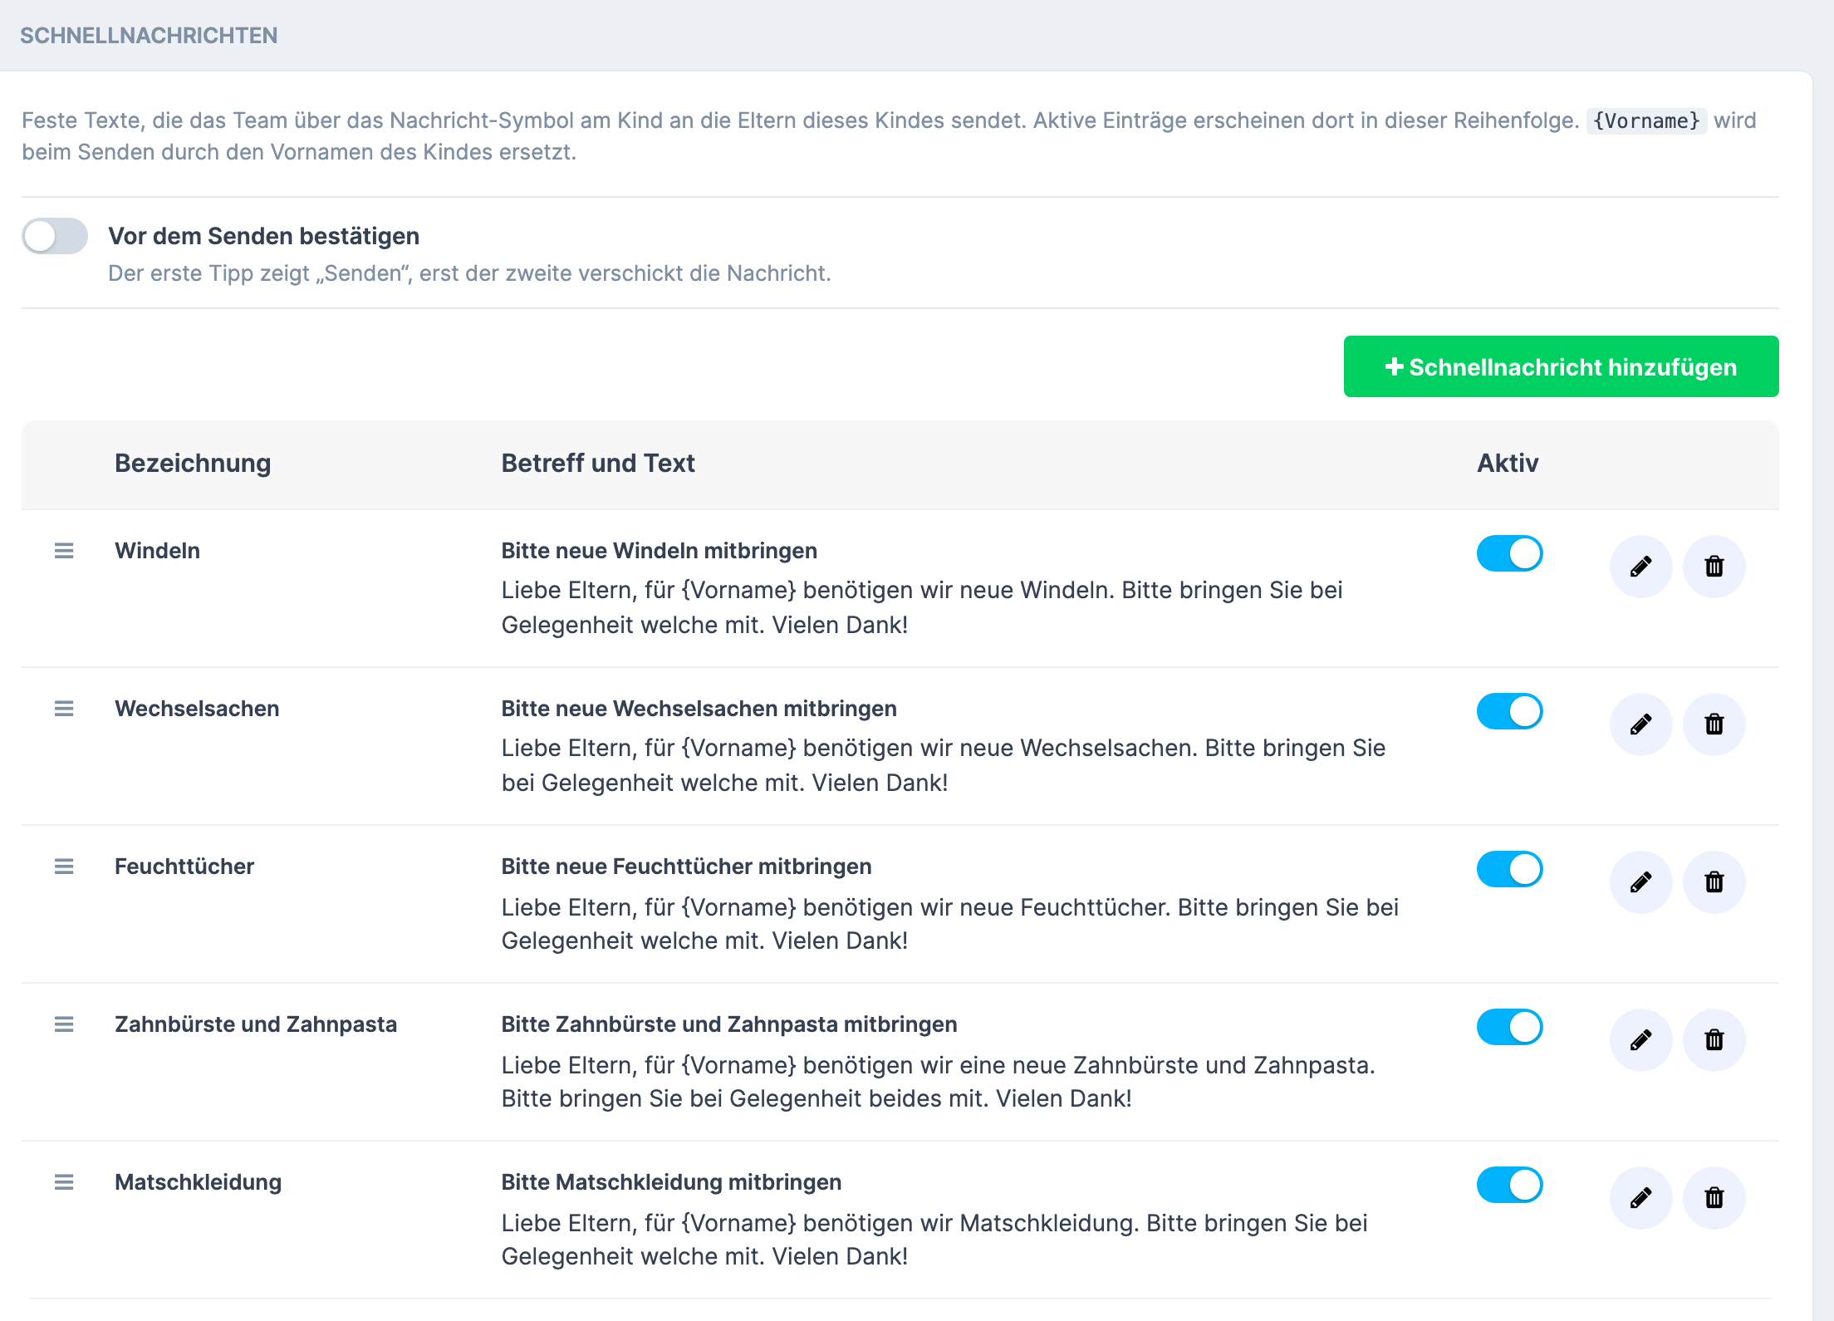Toggle the Matschkleidung active switch
This screenshot has height=1321, width=1834.
1509,1185
